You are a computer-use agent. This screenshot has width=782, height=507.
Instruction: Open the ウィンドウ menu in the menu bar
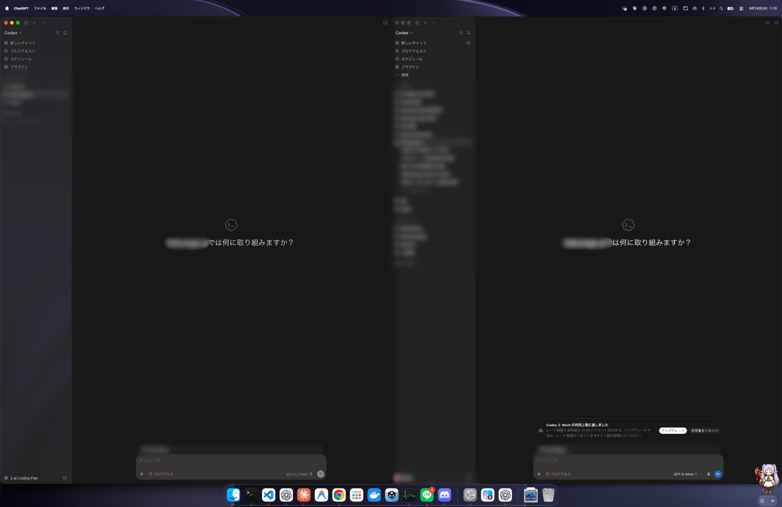click(x=82, y=8)
